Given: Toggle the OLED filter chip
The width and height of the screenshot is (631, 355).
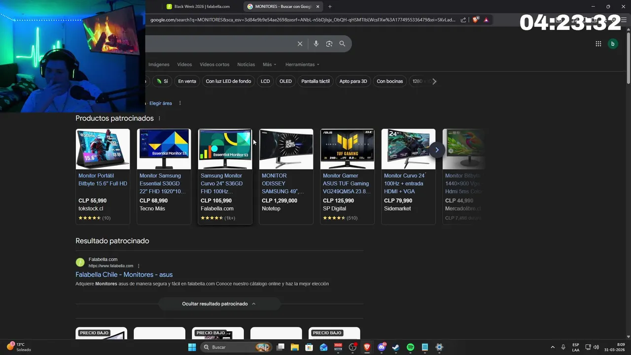Looking at the screenshot, I should [285, 81].
